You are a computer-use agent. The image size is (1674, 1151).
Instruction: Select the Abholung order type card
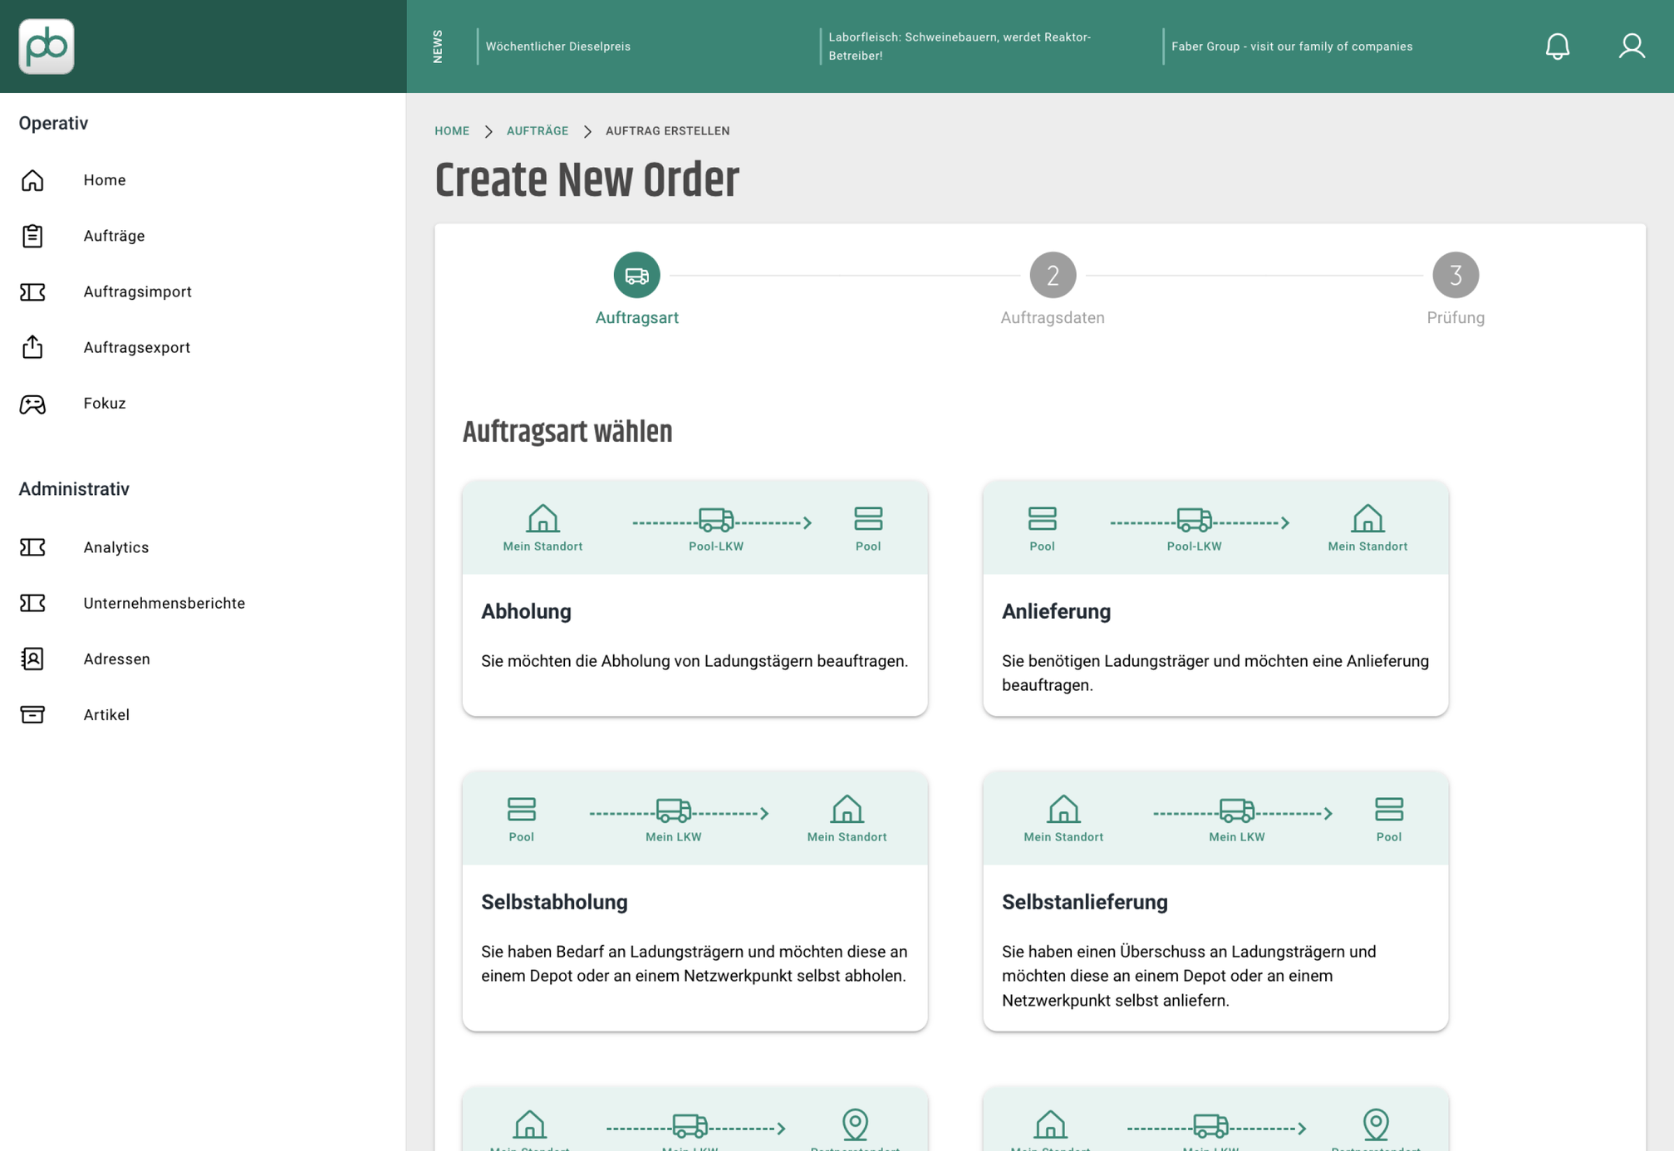click(695, 598)
